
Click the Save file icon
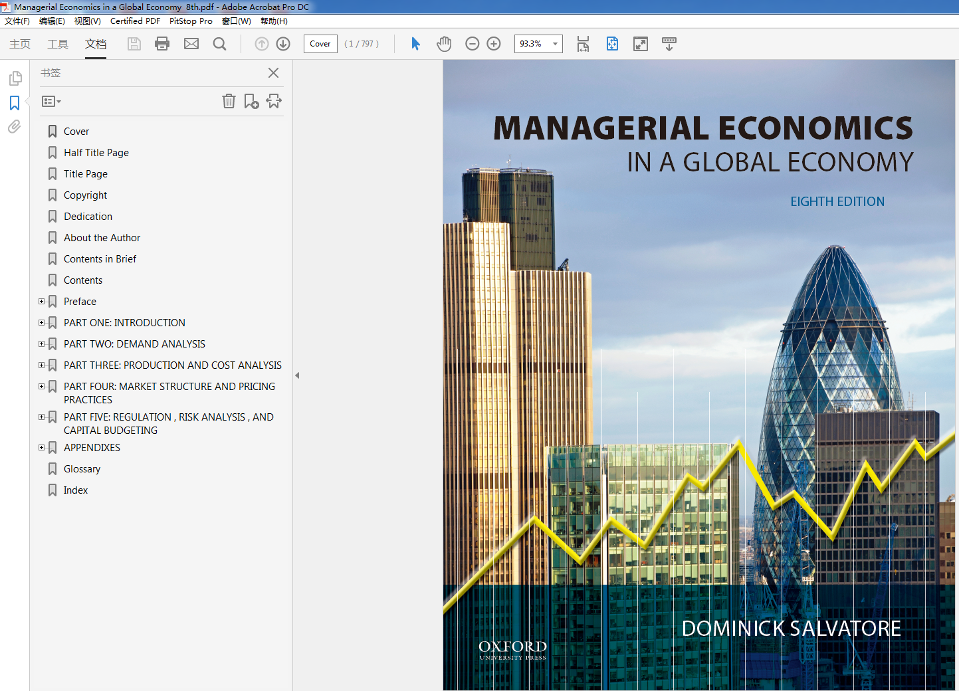point(134,44)
